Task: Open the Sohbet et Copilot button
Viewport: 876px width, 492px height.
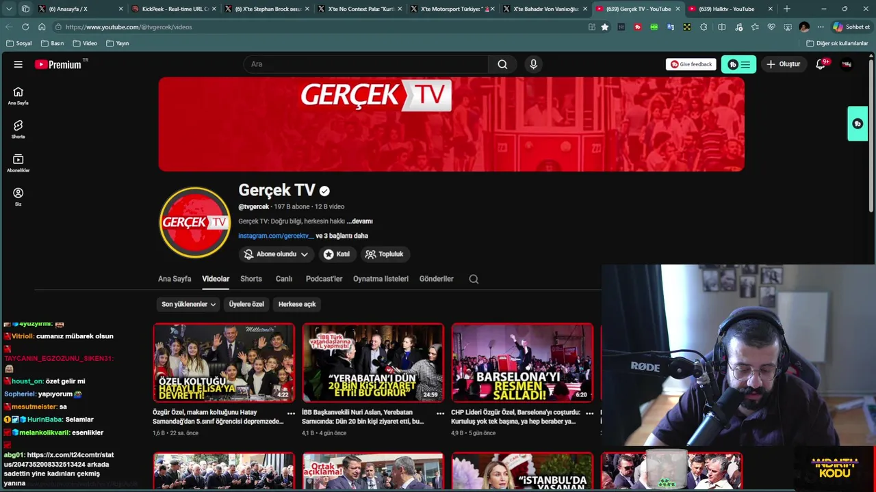Action: click(851, 27)
